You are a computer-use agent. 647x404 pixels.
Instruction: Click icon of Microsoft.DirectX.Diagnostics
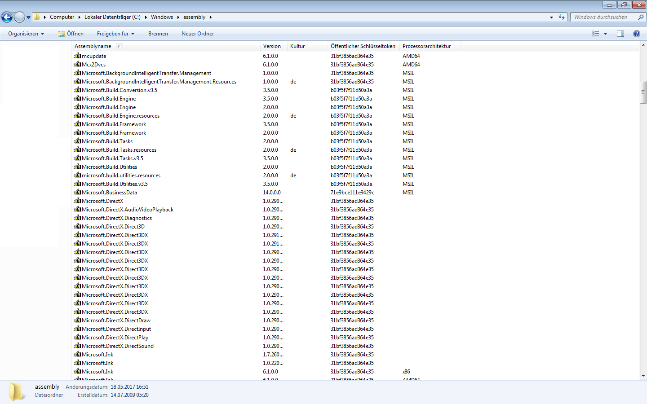[x=77, y=218]
